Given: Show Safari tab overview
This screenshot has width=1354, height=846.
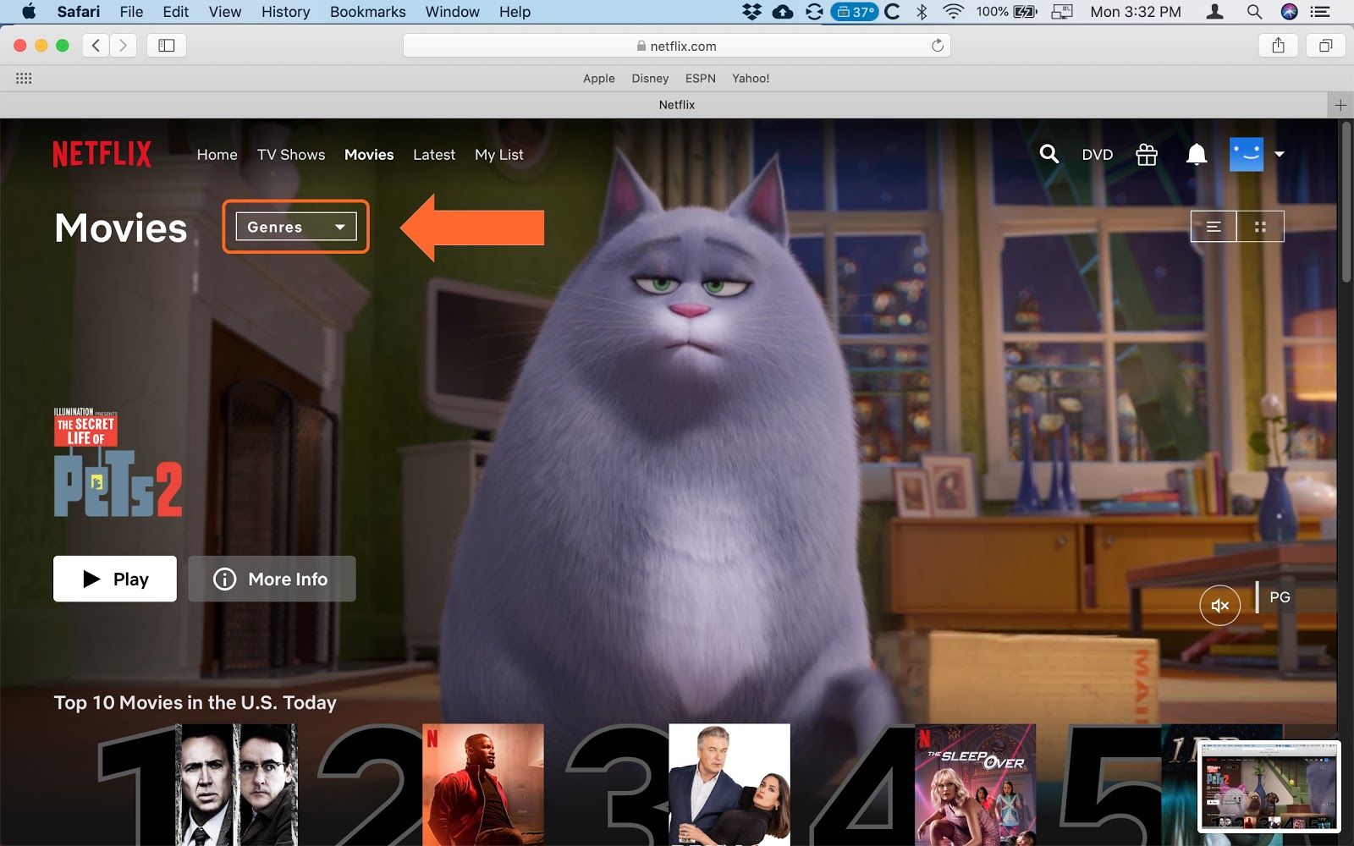Looking at the screenshot, I should pos(1325,46).
